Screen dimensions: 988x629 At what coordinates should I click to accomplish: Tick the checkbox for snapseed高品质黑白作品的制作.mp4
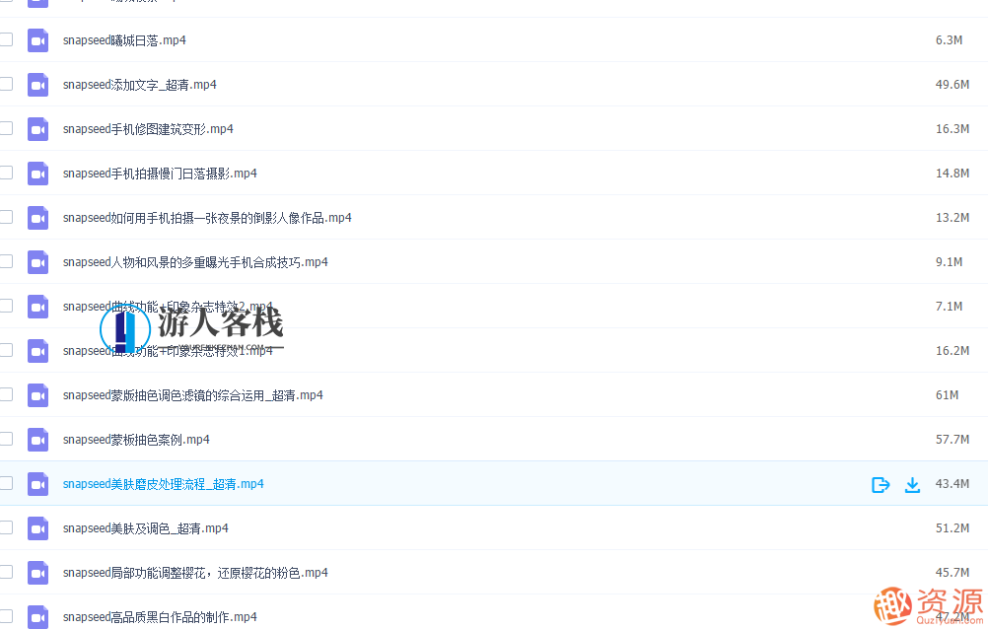click(x=6, y=617)
